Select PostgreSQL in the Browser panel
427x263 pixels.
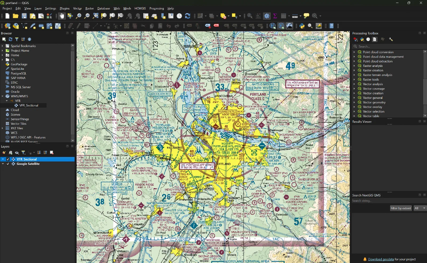(18, 74)
